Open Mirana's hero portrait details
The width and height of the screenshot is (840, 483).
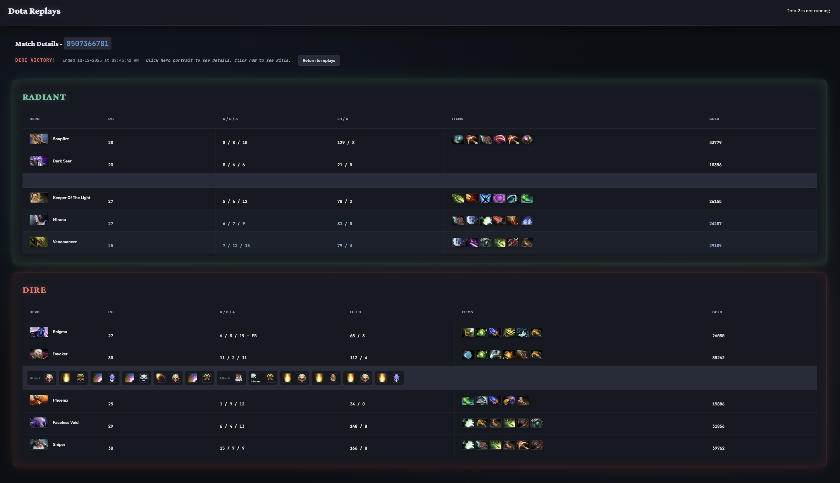(39, 220)
